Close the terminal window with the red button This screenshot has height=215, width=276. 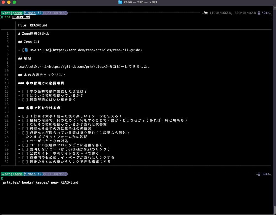pos(3,2)
